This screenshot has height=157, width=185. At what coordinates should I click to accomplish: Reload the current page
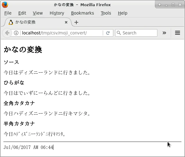[108, 33]
